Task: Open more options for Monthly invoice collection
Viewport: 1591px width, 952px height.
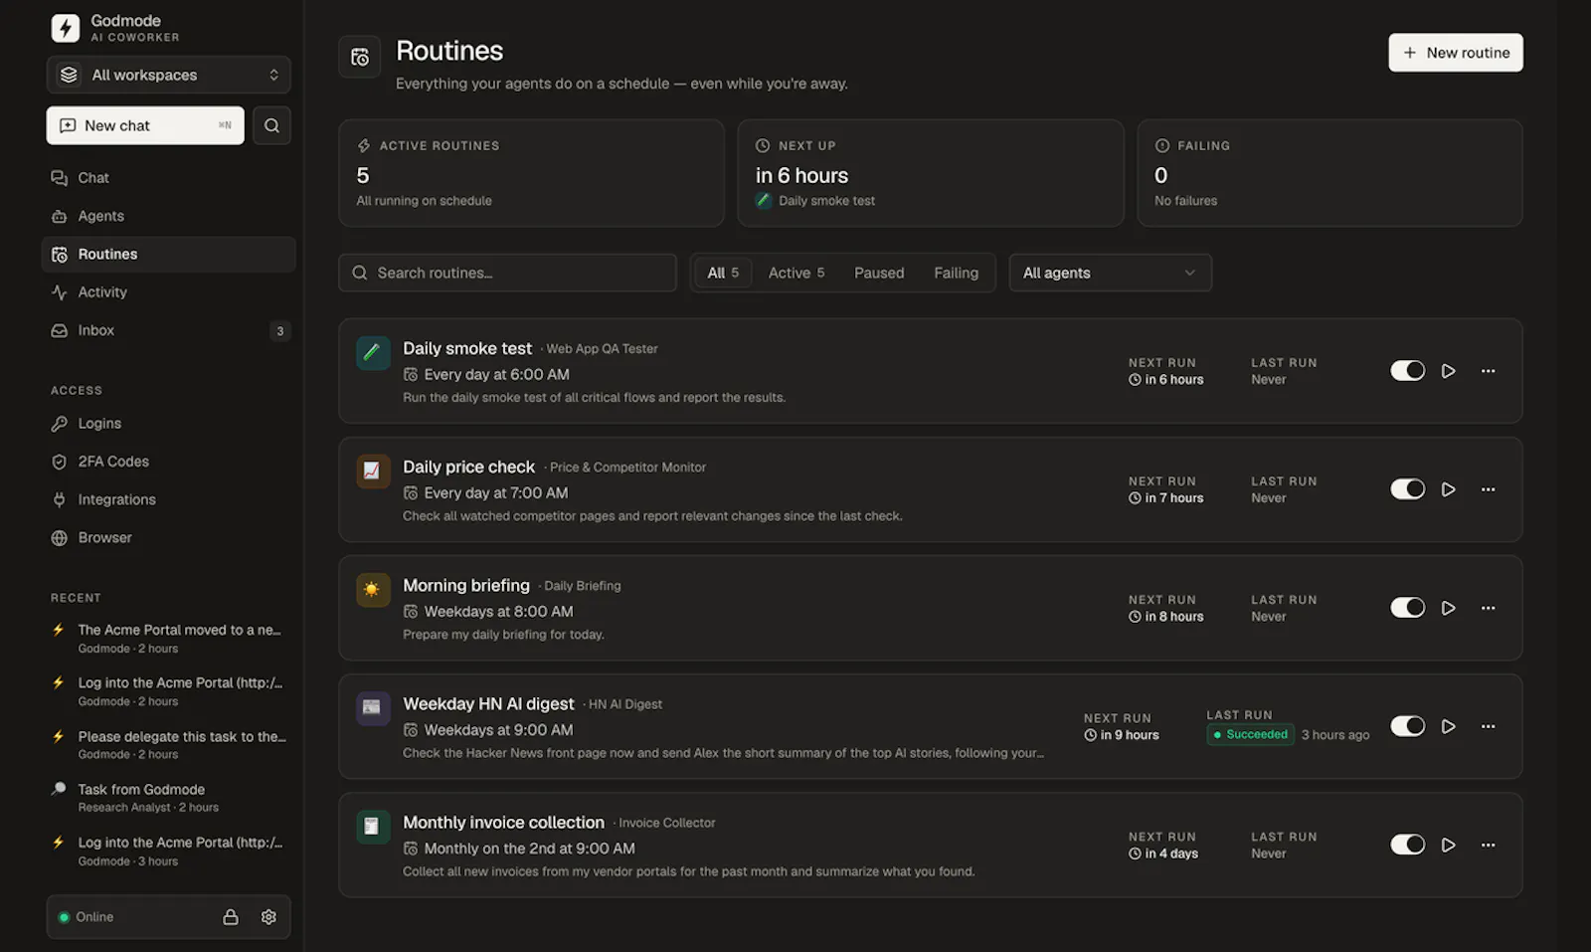Action: tap(1488, 845)
